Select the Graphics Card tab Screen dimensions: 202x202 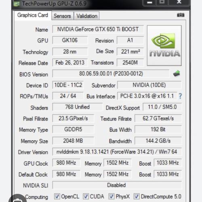pyautogui.click(x=33, y=15)
